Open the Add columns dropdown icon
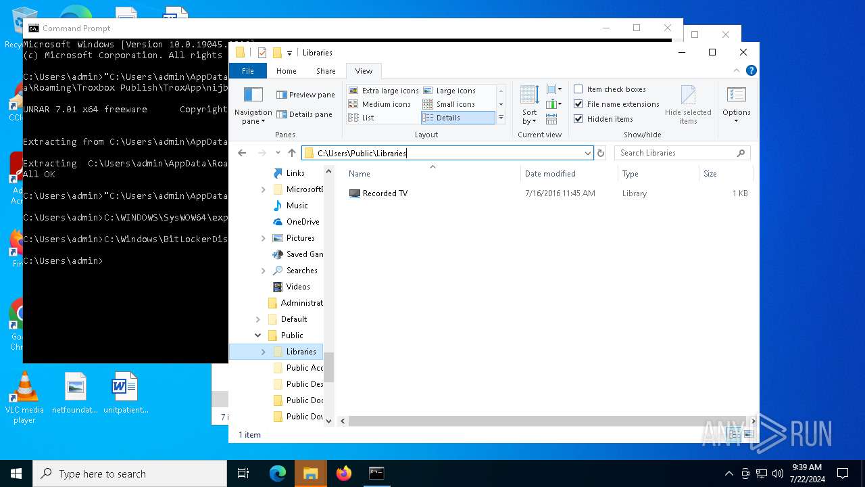The image size is (865, 487). (x=554, y=104)
